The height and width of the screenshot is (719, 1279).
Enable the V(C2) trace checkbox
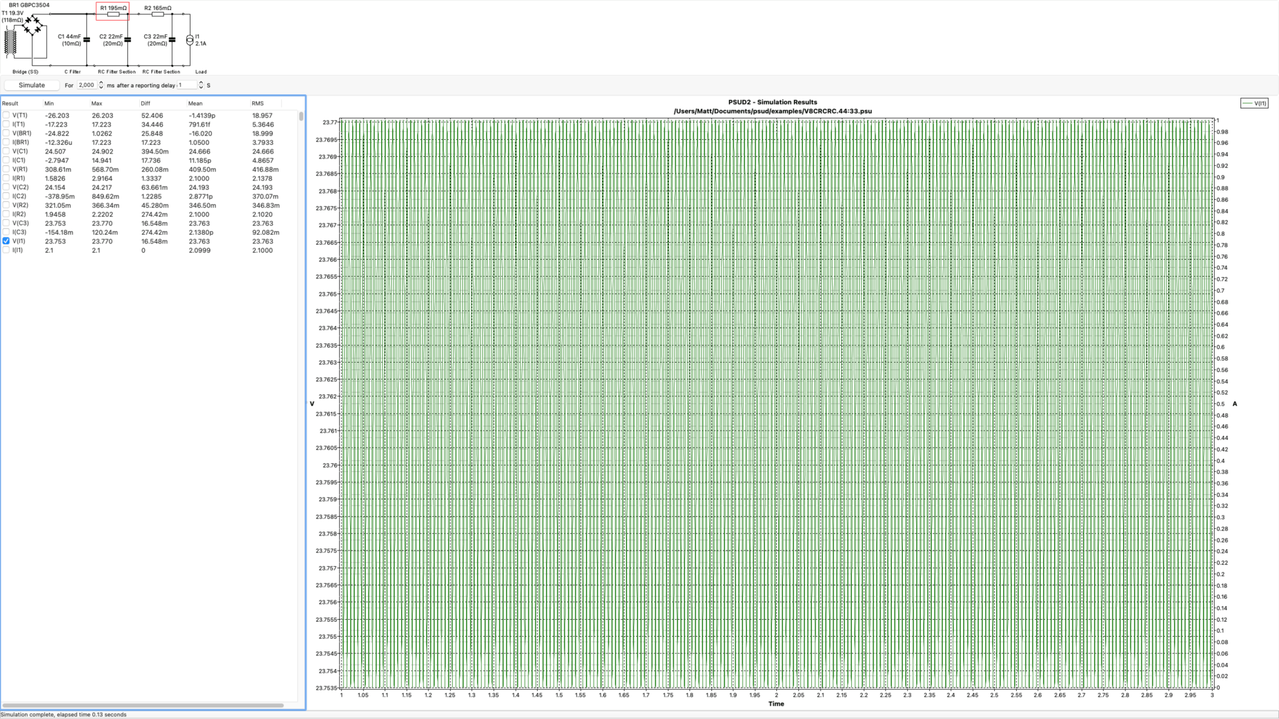point(6,187)
